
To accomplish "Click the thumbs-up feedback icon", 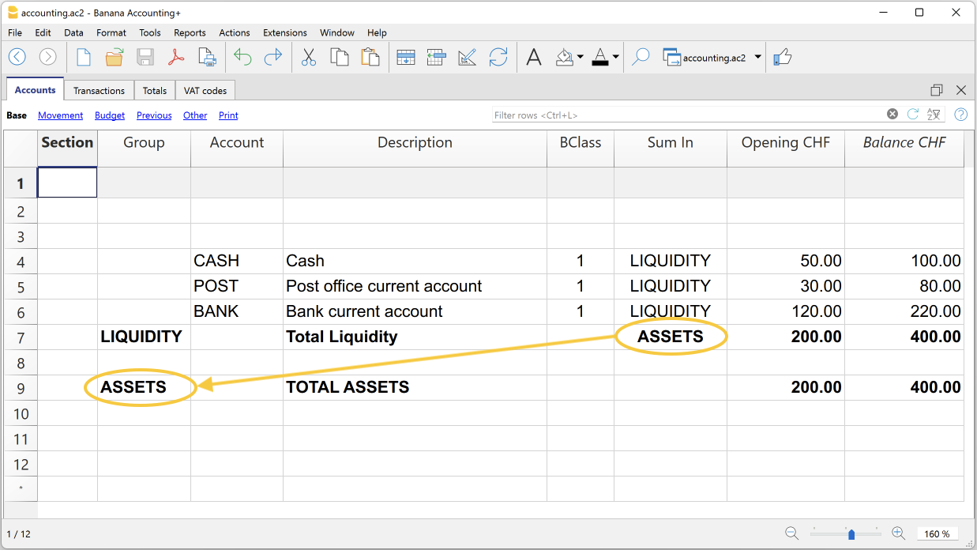I will (782, 57).
